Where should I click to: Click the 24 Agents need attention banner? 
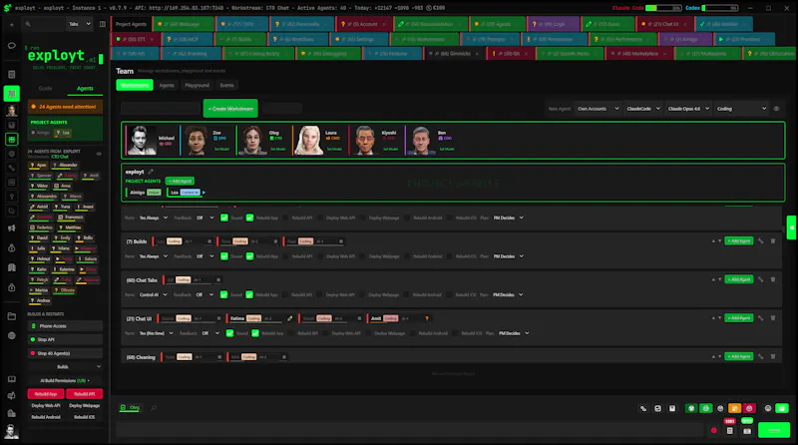pyautogui.click(x=65, y=107)
